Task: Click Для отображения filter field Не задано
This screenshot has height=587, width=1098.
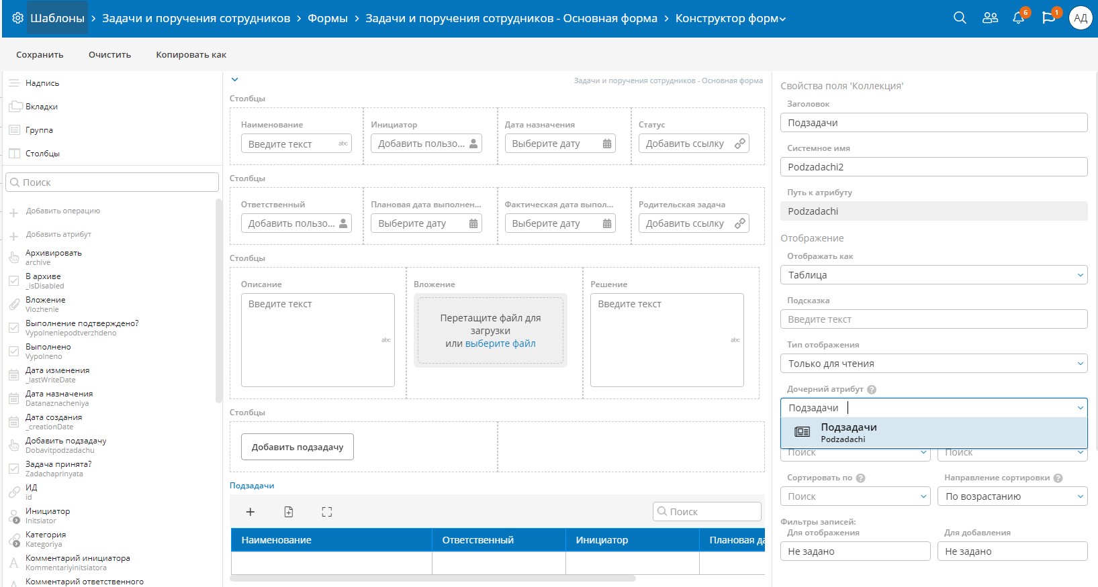Action: point(856,551)
